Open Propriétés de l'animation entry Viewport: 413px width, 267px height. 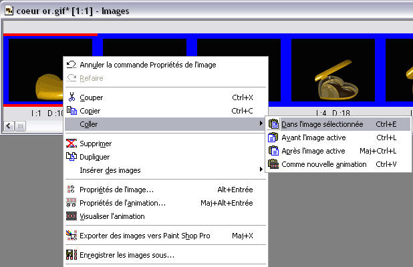[166, 203]
